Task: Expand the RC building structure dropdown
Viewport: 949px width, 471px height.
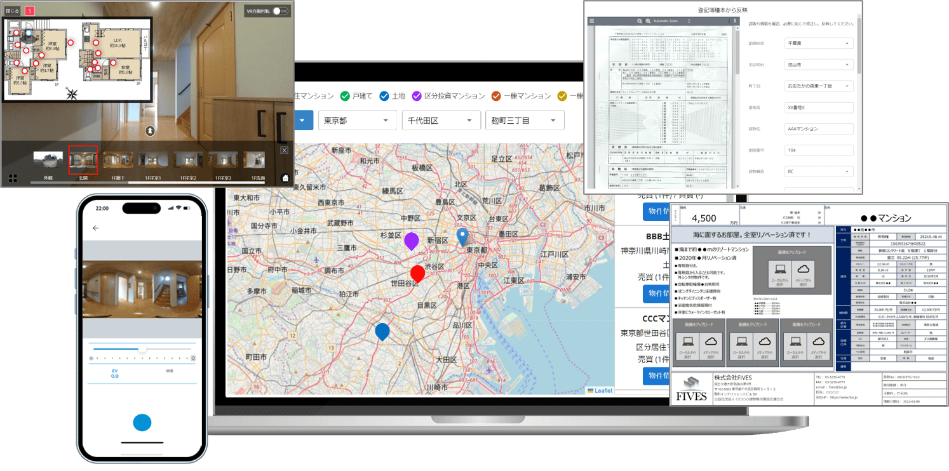Action: pos(818,171)
